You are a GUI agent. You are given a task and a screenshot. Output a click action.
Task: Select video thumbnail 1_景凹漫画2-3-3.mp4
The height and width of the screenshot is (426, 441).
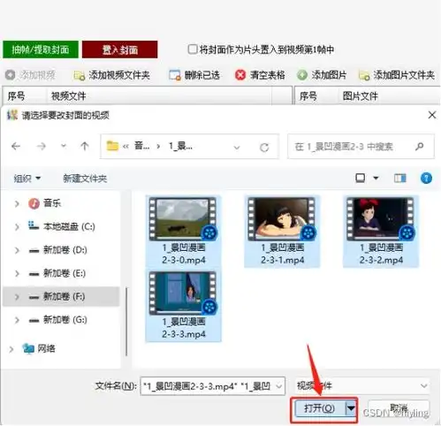pos(183,306)
